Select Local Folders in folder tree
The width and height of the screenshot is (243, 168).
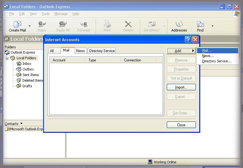click(26, 58)
